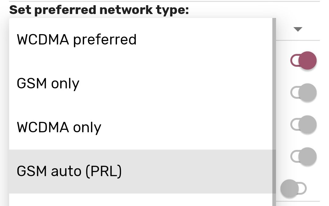
Task: Turn on the first gray switch below maroon one
Action: coord(304,93)
